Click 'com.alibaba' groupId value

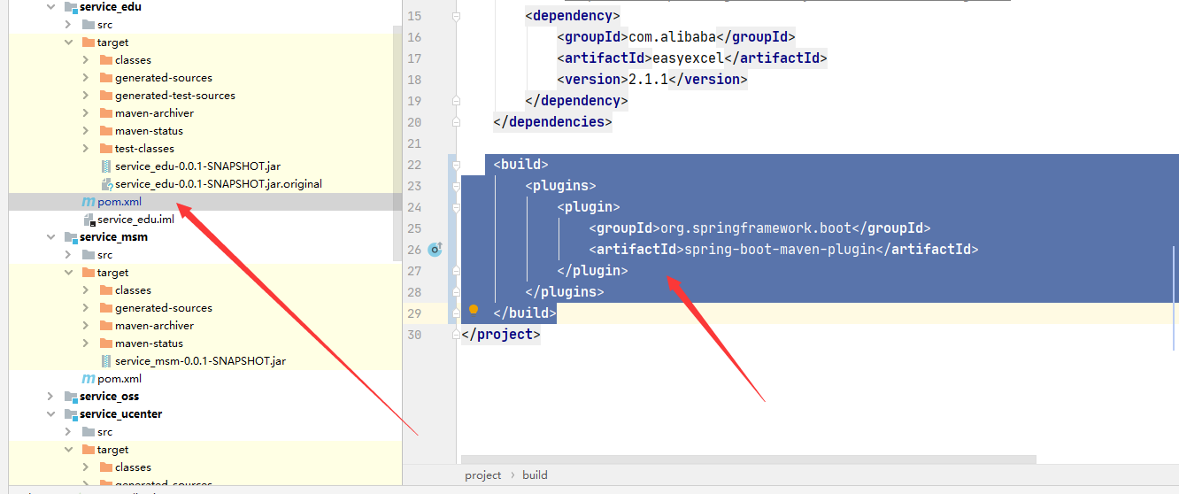[x=671, y=37]
